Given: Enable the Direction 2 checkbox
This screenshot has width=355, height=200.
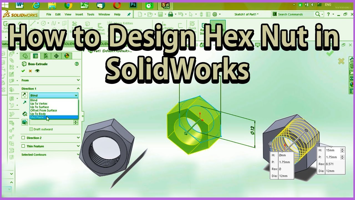Looking at the screenshot, I should (x=23, y=138).
